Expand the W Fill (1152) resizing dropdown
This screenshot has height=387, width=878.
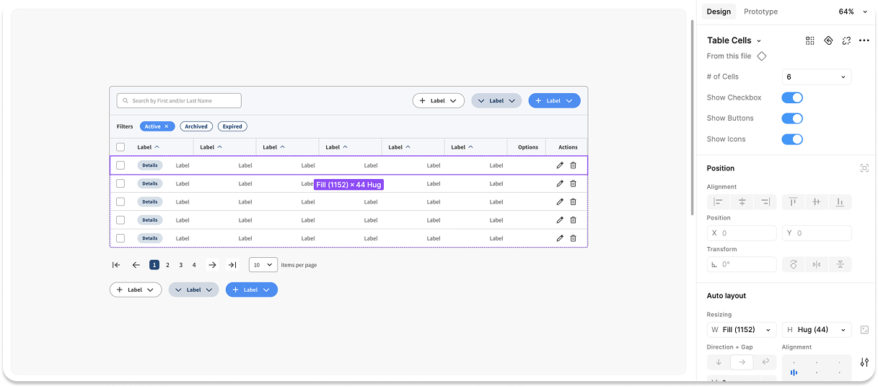point(742,330)
